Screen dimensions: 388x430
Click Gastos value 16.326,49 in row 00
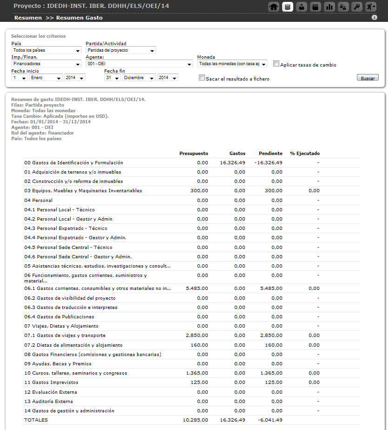click(233, 162)
